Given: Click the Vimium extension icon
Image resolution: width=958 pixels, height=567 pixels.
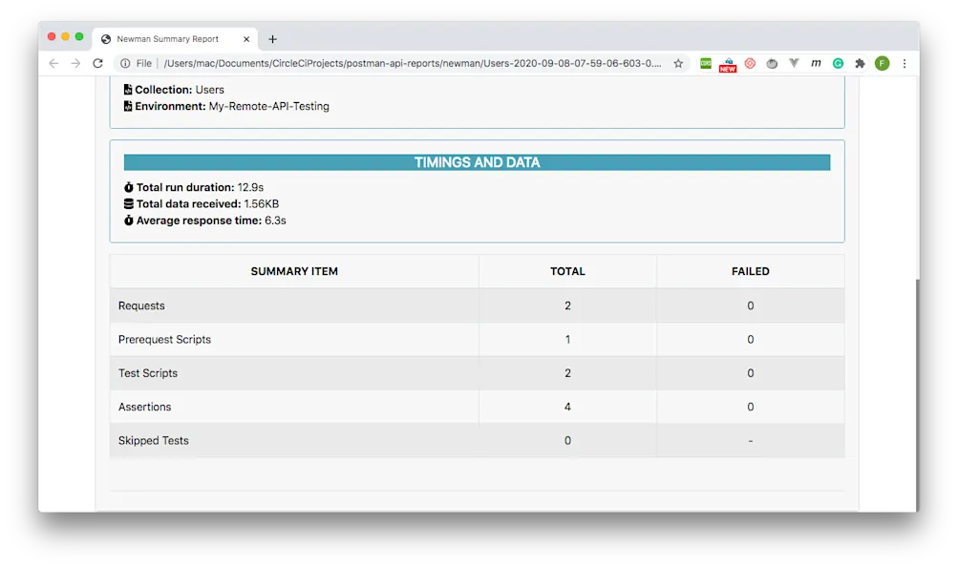Looking at the screenshot, I should (794, 63).
